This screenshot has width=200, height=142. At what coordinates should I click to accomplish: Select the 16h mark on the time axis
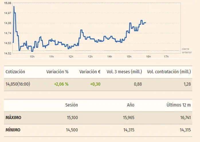(x=148, y=57)
